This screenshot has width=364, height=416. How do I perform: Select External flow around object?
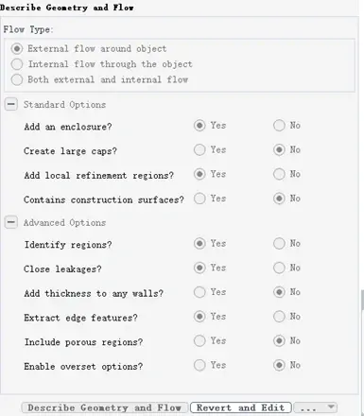coord(17,49)
